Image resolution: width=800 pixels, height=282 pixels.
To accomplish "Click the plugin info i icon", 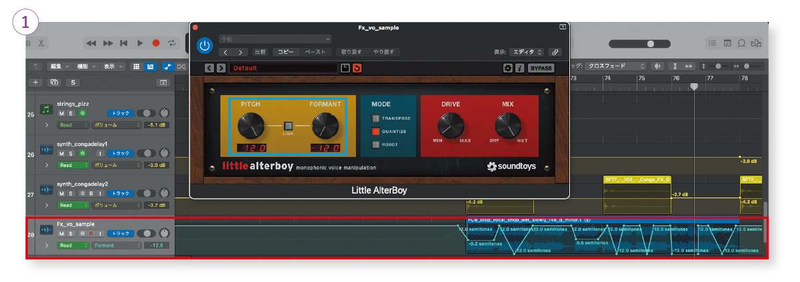I will (x=519, y=68).
